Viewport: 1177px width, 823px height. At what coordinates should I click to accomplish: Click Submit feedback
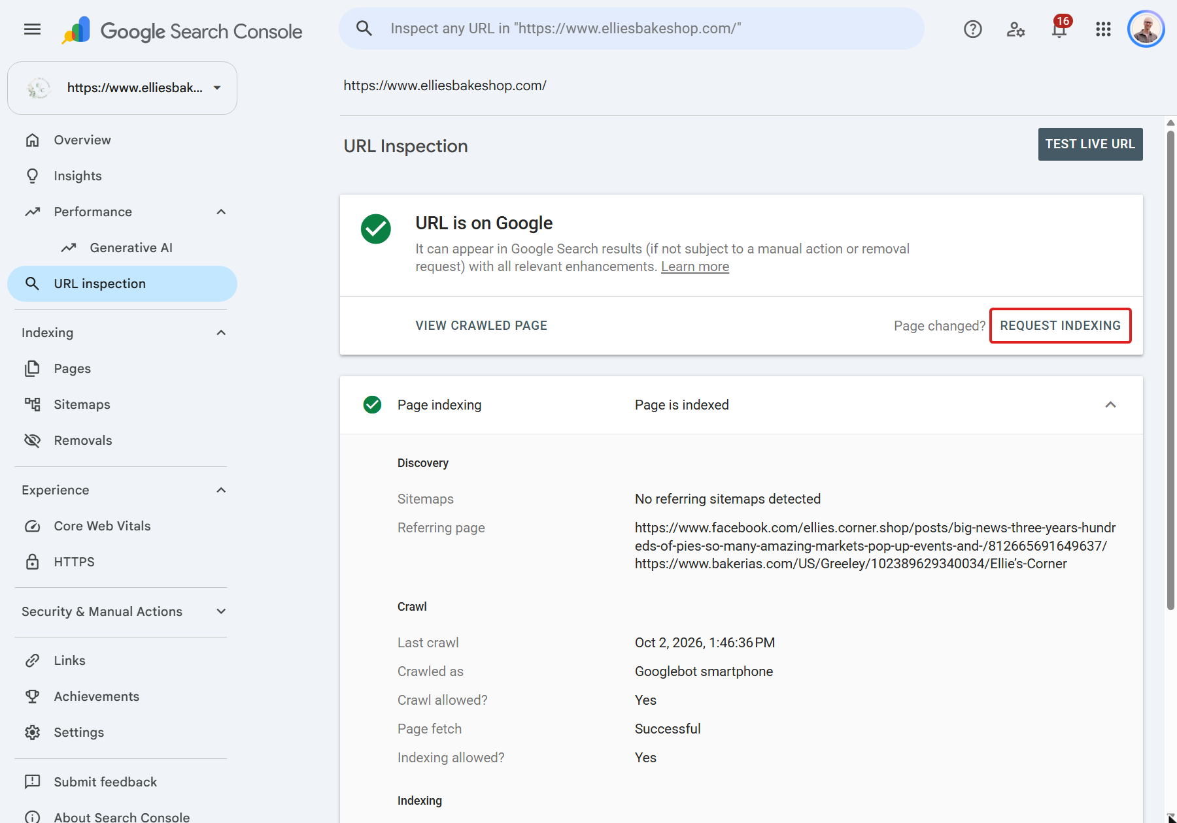tap(122, 782)
